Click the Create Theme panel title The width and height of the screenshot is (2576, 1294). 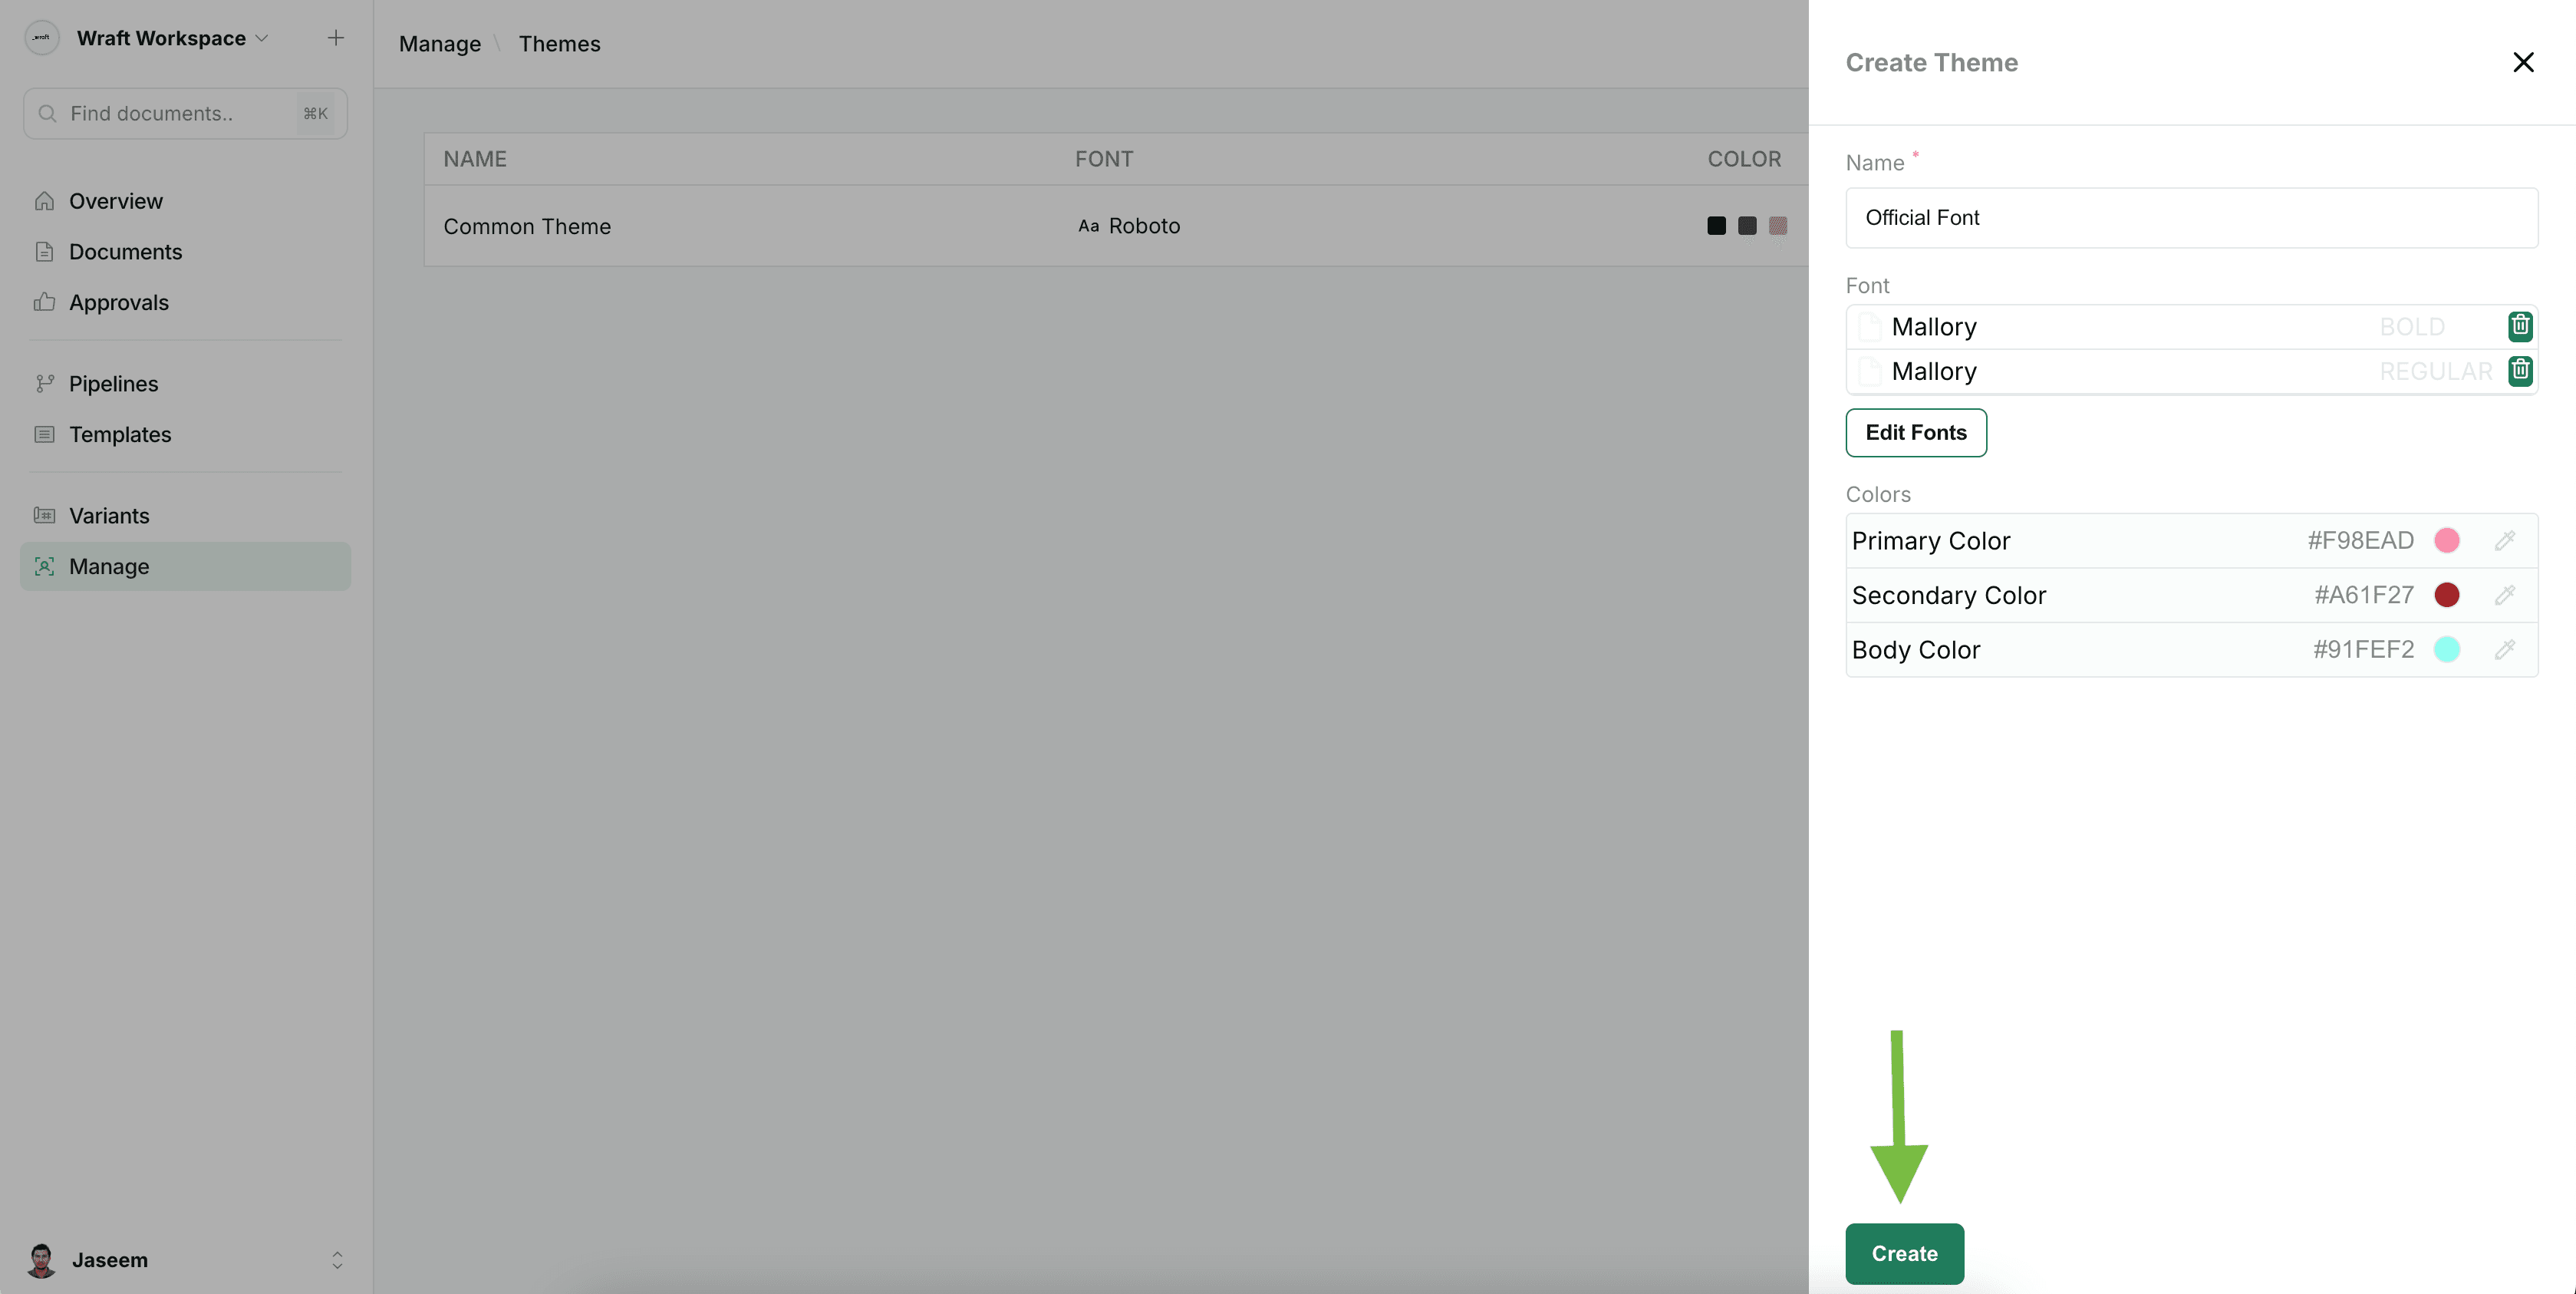[x=1931, y=62]
